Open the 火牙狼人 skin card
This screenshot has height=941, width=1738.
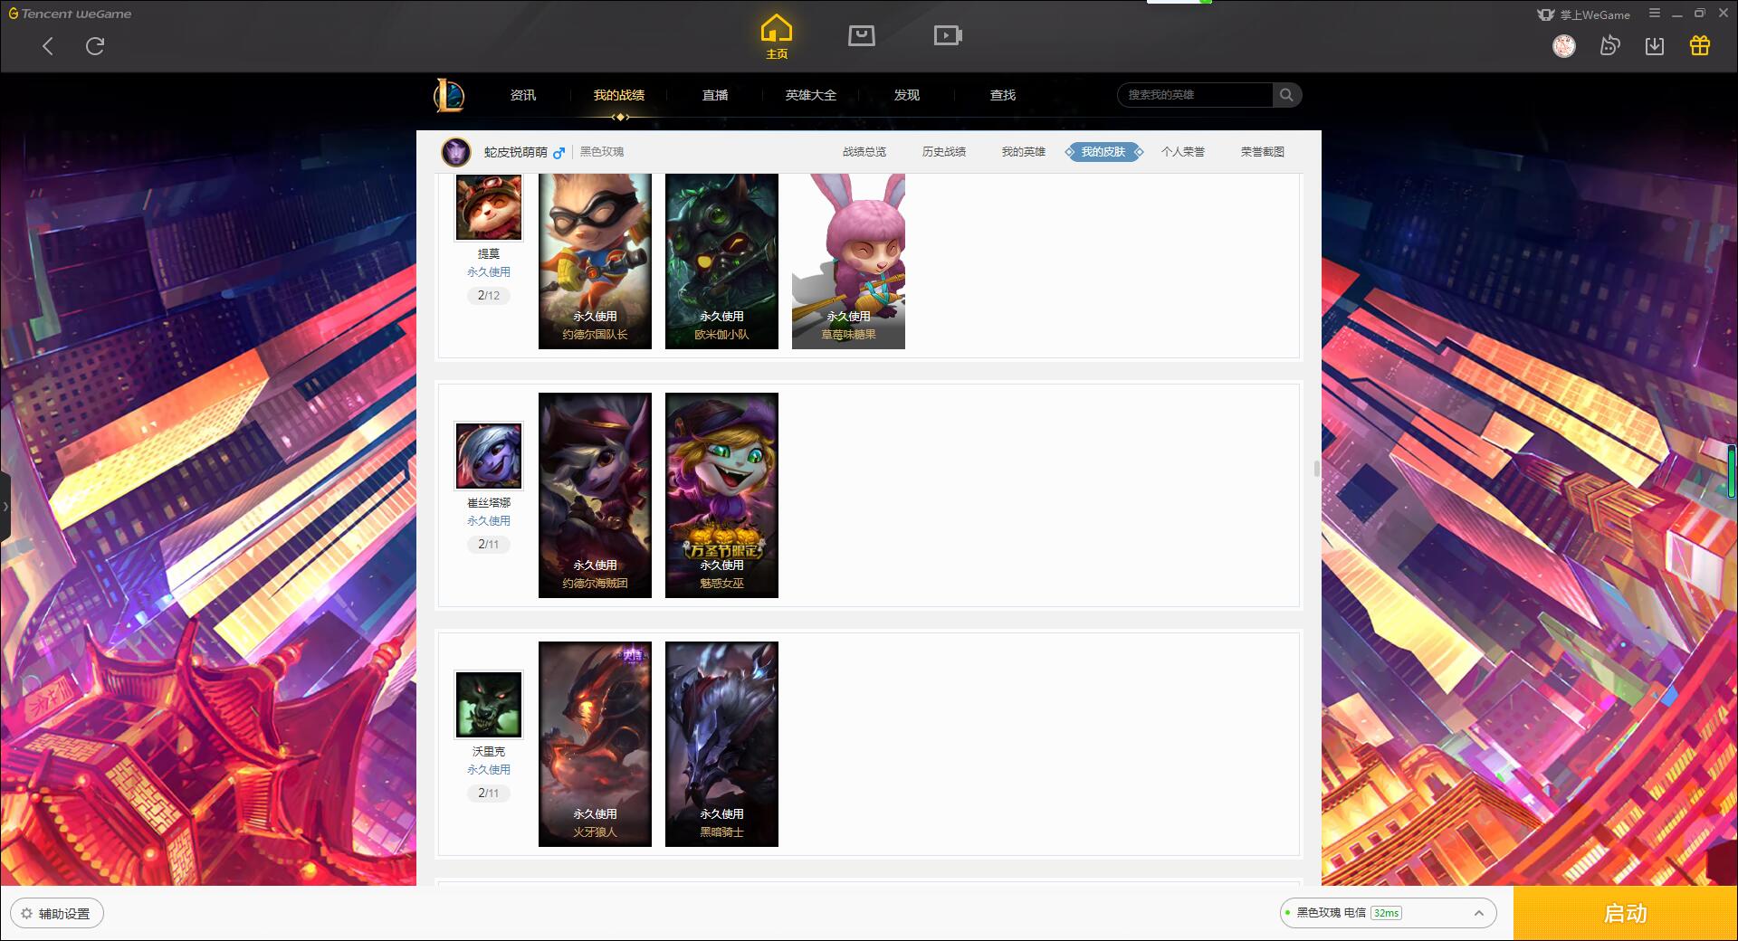coord(595,744)
